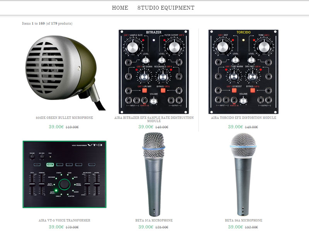Select the 39.00€ price of Beta 57A
Image resolution: width=309 pixels, height=231 pixels.
(x=146, y=227)
